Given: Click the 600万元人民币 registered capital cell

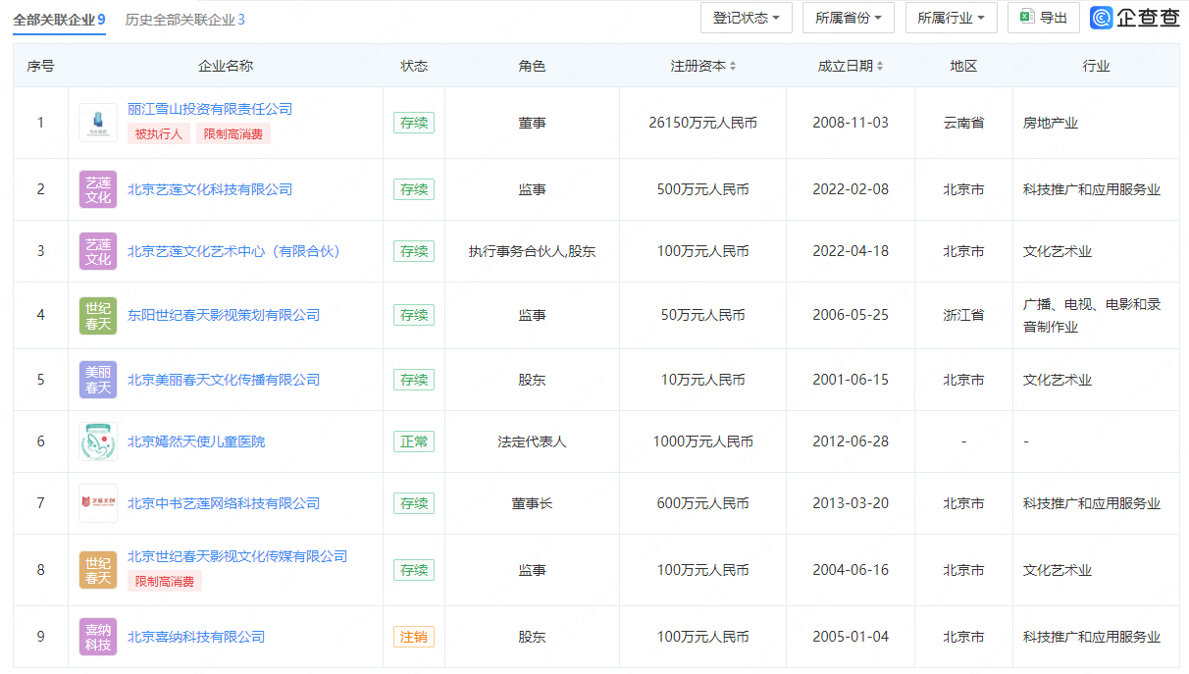Looking at the screenshot, I should [x=703, y=503].
